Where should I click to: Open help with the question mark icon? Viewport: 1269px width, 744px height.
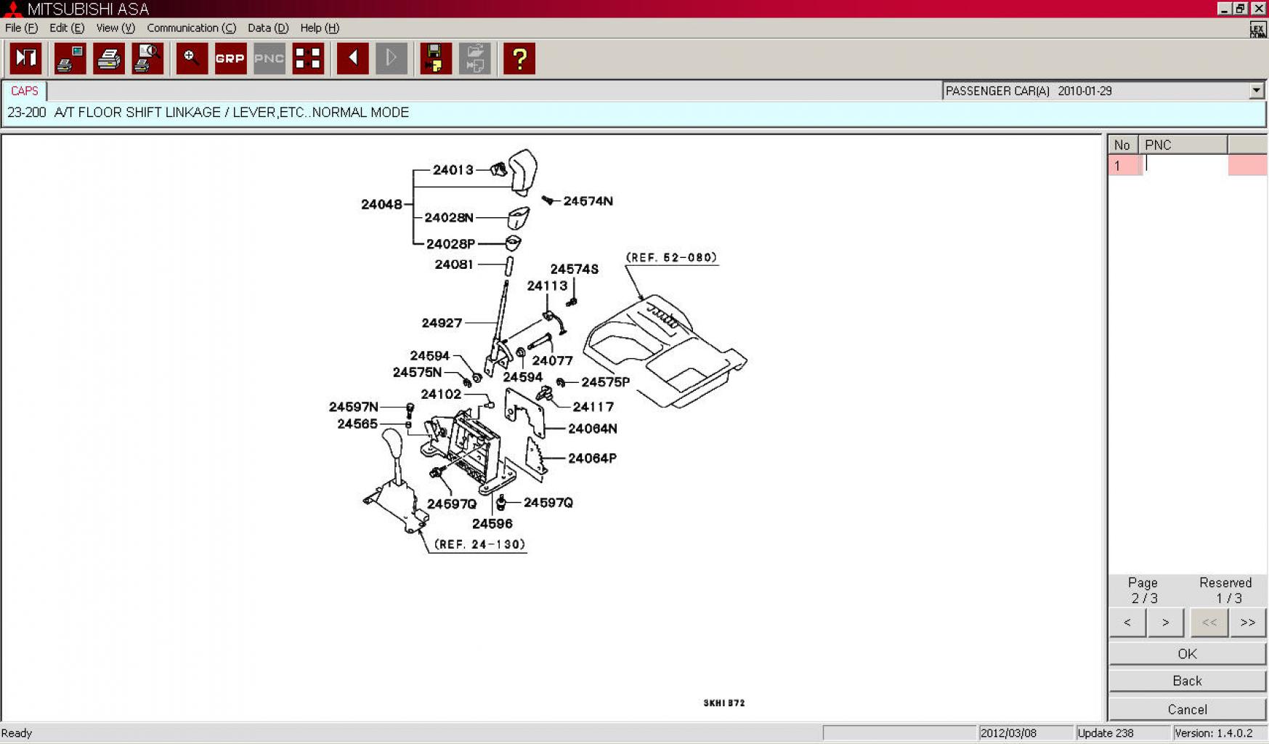[519, 58]
